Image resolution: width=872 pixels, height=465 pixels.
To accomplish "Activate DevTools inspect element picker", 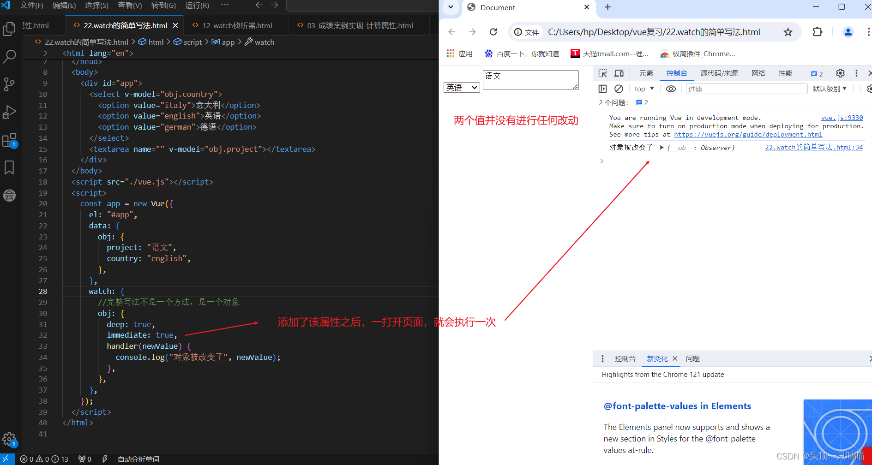I will pyautogui.click(x=603, y=73).
